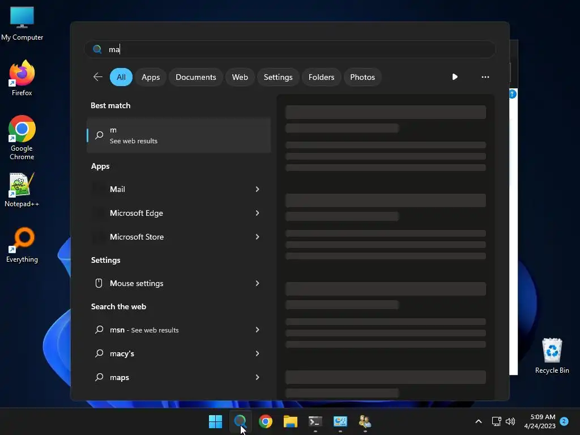Open the monitor settings app on the taskbar
This screenshot has height=435, width=580.
point(340,421)
